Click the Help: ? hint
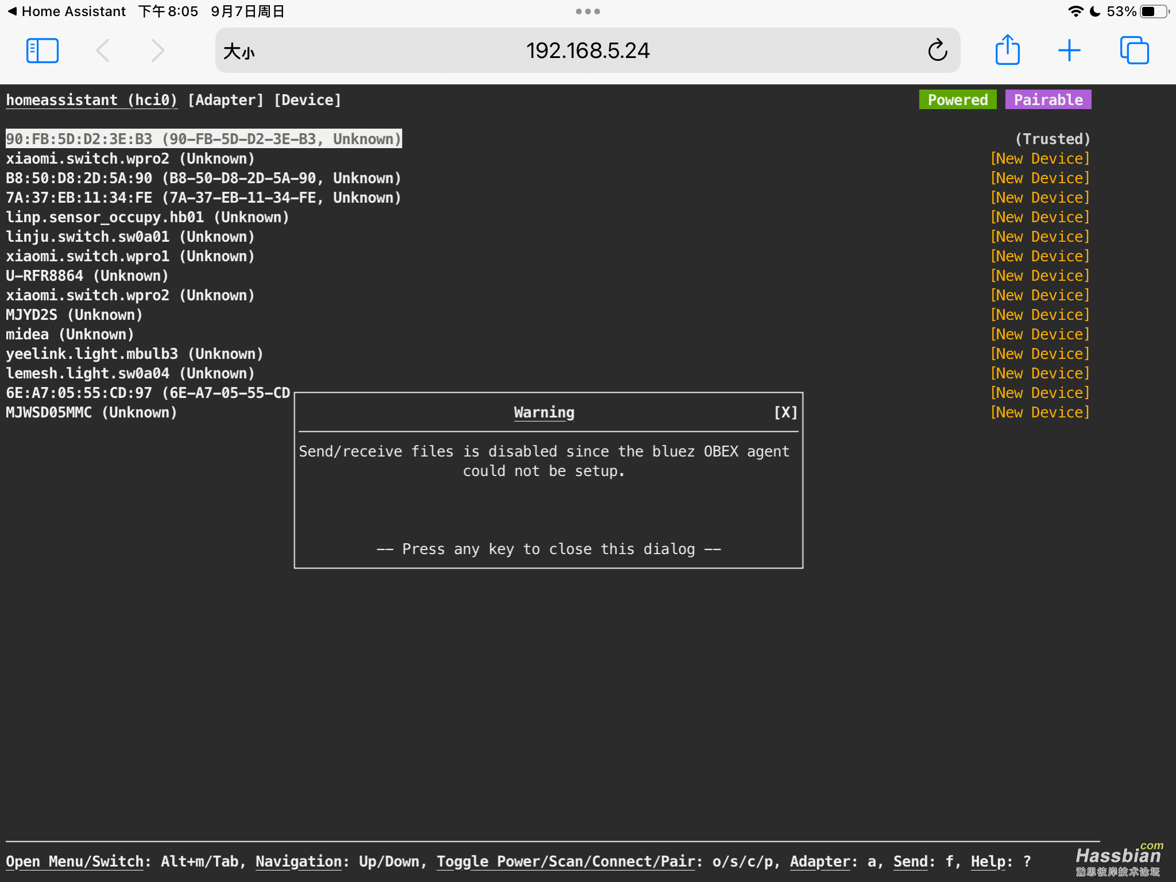 [1001, 861]
